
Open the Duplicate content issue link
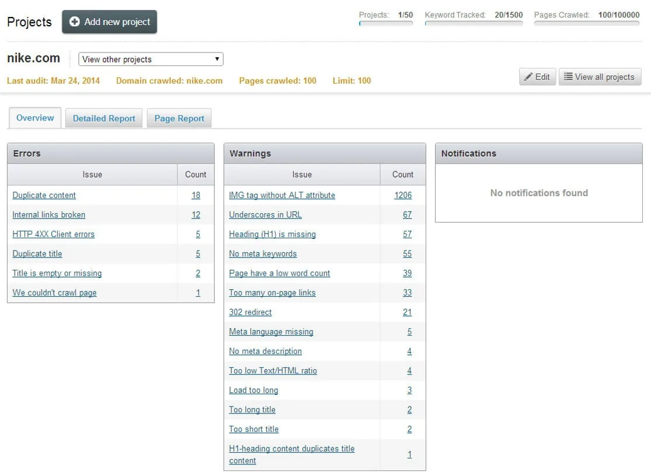44,195
